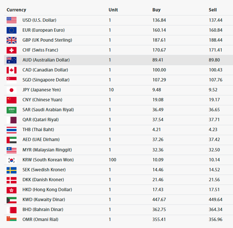Click the Currency column header
This screenshot has width=233, height=228.
coord(17,10)
